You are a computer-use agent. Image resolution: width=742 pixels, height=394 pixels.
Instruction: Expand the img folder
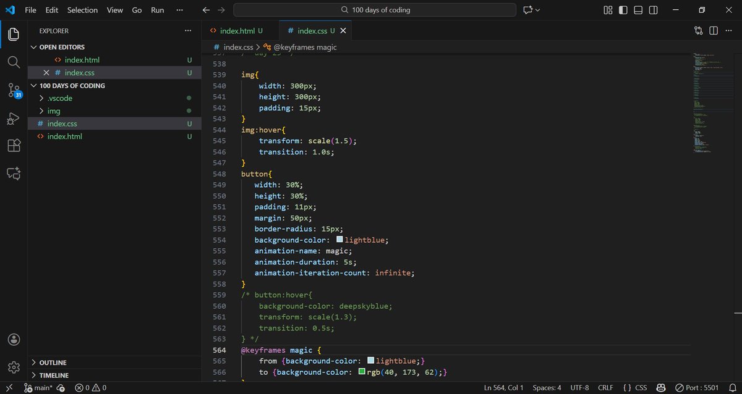pyautogui.click(x=115, y=111)
